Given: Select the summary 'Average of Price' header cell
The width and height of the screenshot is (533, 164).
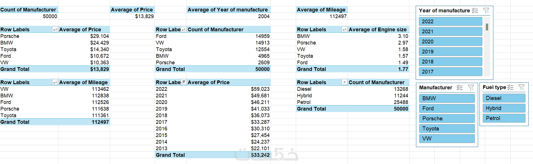Looking at the screenshot, I should 132,9.
